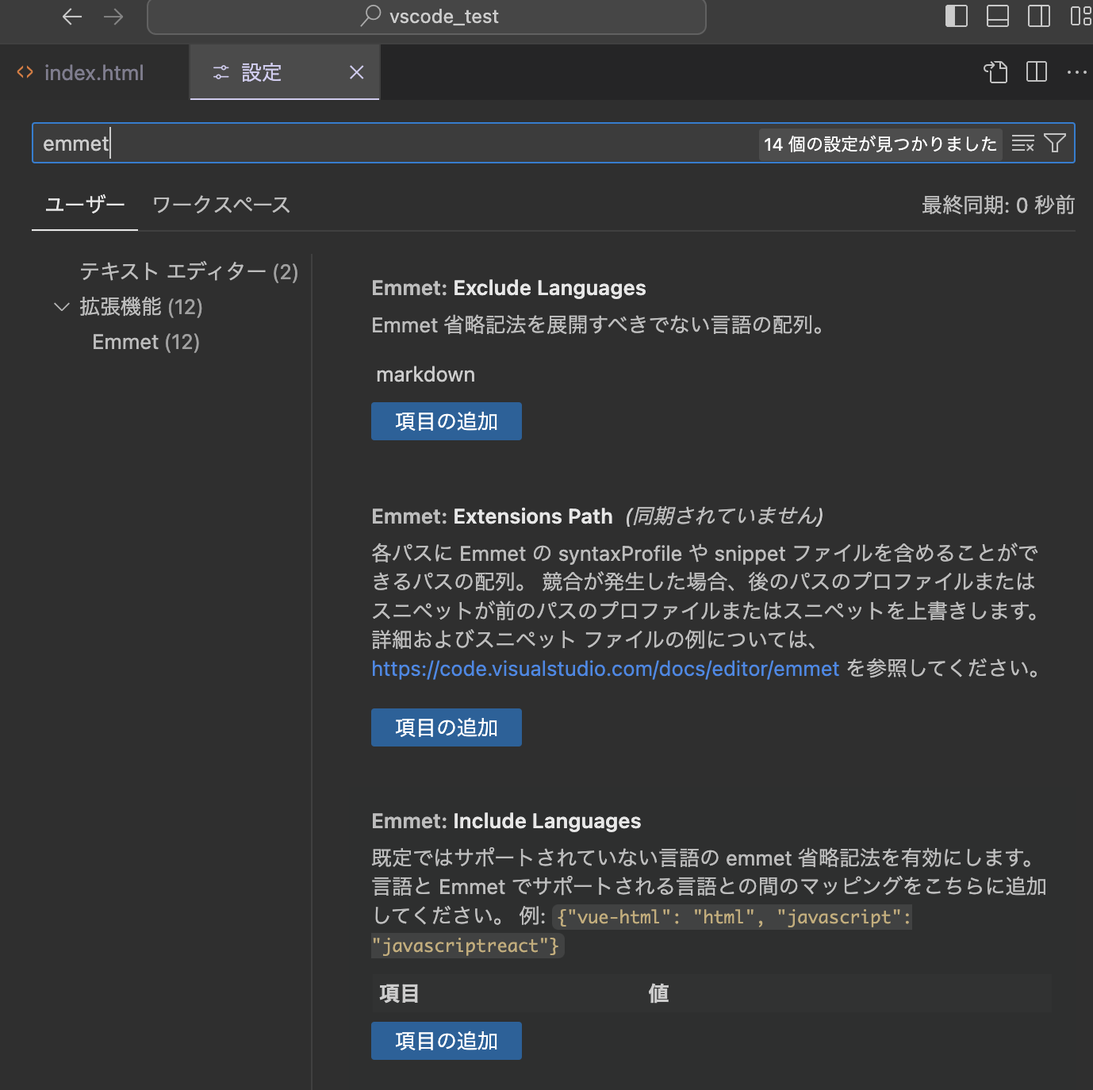Click the split editor icon
Viewport: 1093px width, 1090px height.
(x=1036, y=72)
